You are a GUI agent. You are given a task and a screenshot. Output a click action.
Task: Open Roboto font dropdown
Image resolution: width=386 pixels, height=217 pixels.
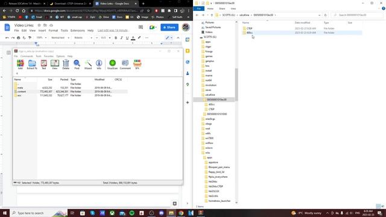click(83, 38)
